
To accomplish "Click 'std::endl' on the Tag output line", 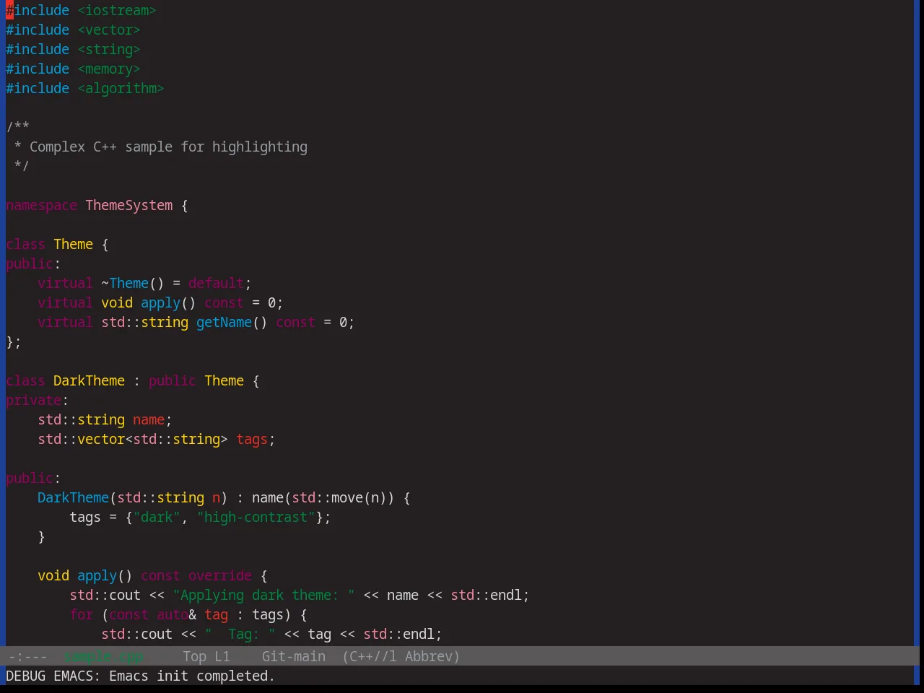I will click(398, 634).
